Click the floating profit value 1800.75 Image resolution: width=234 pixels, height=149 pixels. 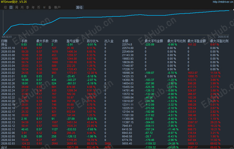coord(193,77)
